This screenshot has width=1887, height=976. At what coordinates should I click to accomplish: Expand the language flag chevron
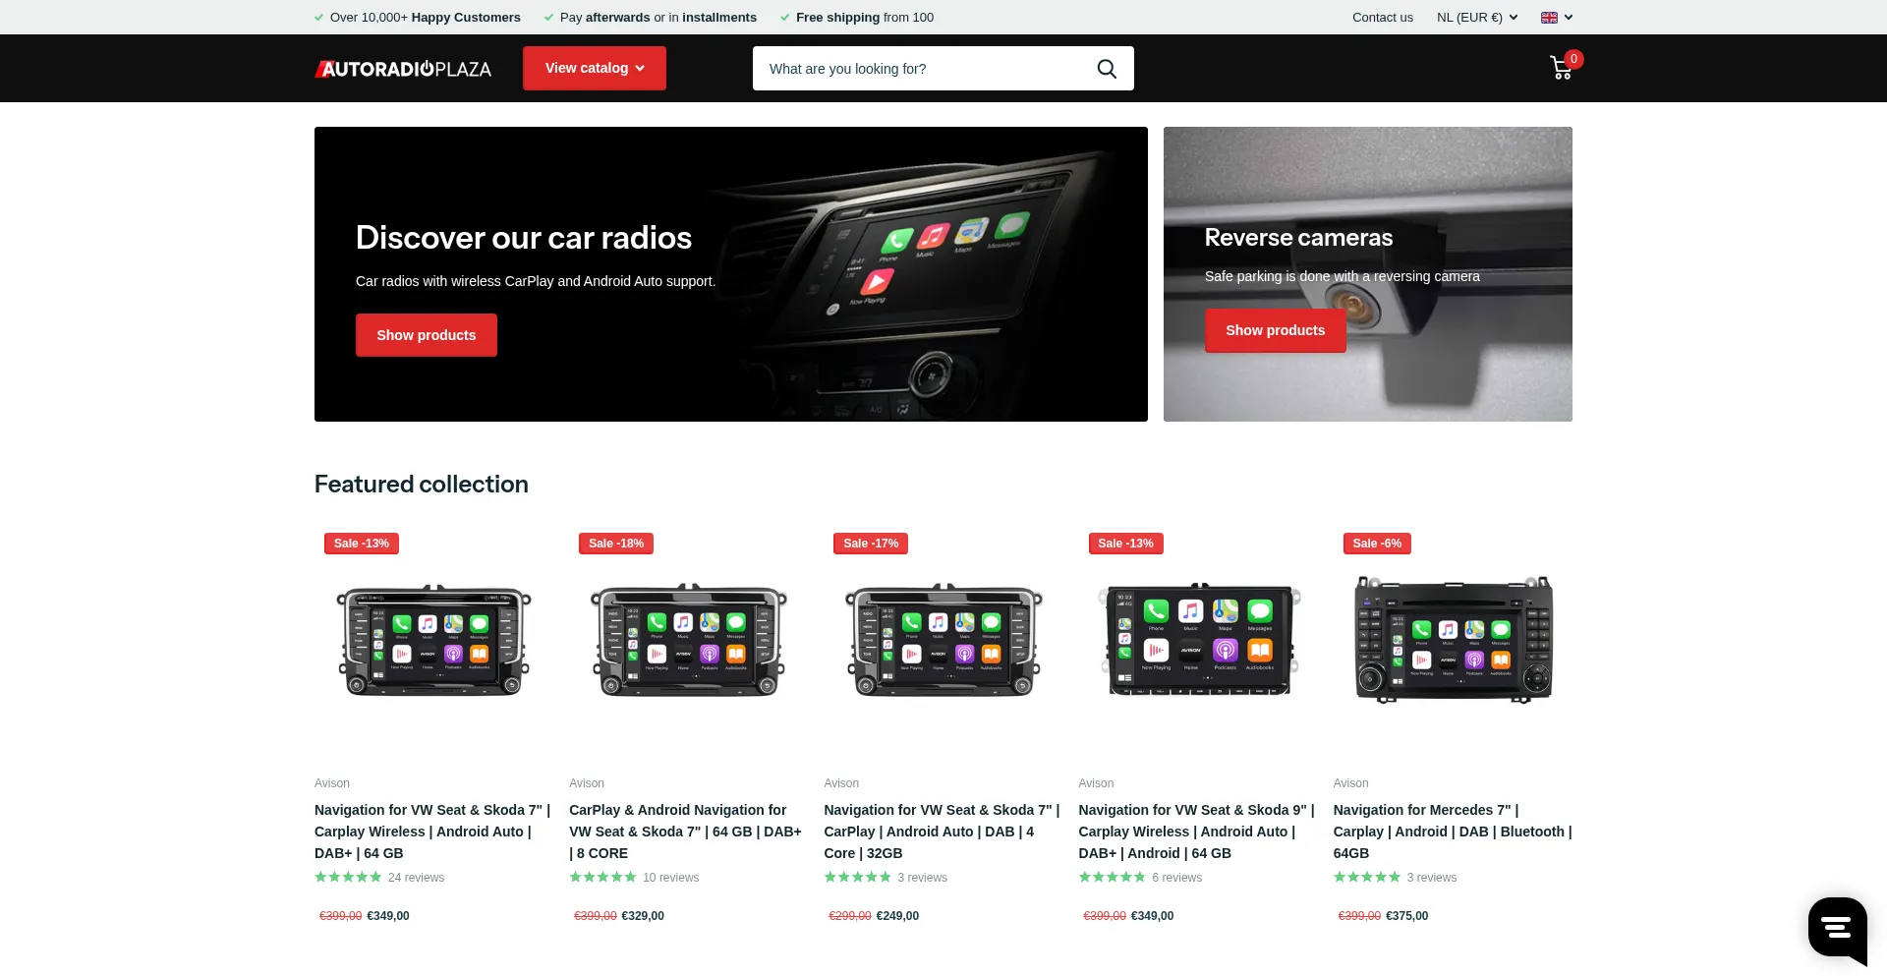coord(1569,18)
